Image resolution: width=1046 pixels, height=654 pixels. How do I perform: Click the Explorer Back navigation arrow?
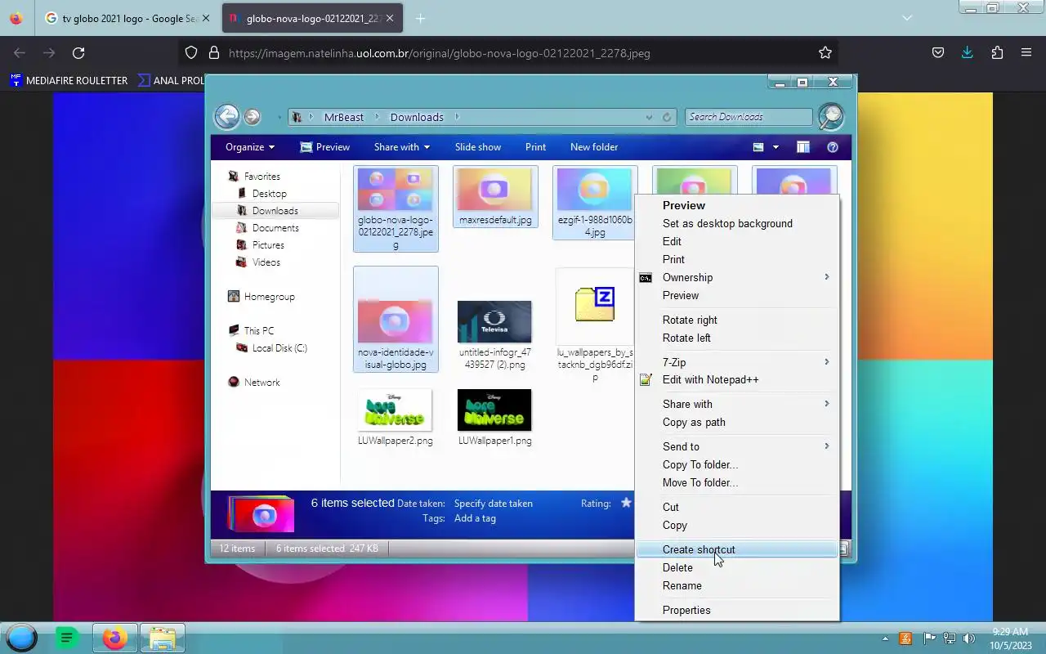(x=227, y=117)
